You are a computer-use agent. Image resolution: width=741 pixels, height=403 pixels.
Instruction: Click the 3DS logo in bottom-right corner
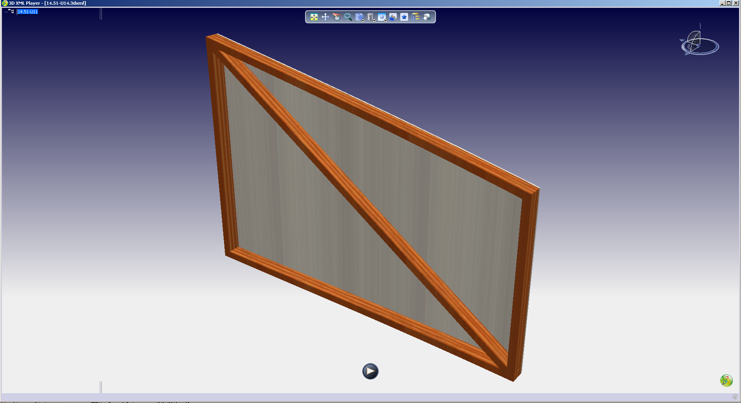[726, 380]
